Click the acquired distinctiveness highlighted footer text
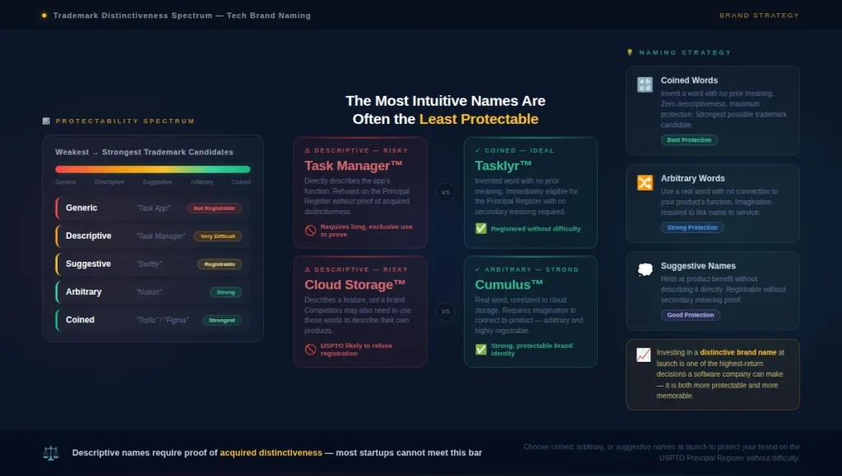This screenshot has height=476, width=842. (271, 453)
